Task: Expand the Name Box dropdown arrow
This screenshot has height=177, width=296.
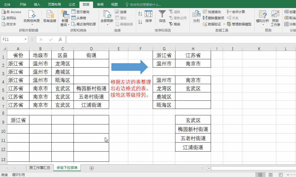Action: [25, 40]
